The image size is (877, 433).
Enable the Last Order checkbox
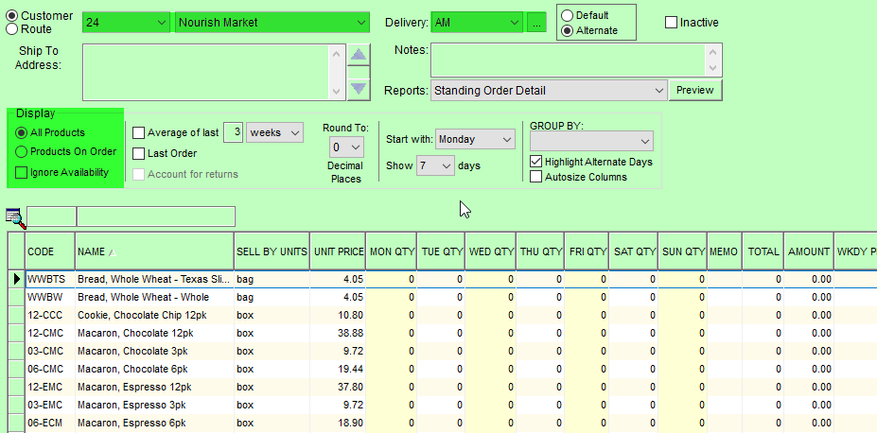click(x=138, y=153)
